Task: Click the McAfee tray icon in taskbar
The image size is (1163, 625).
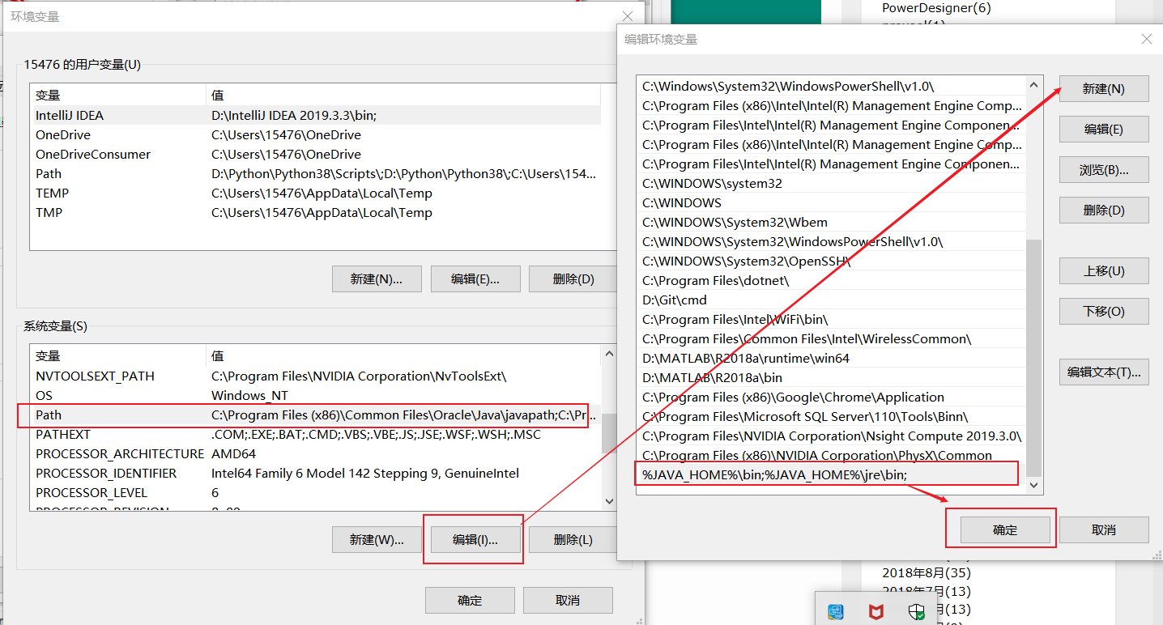Action: click(x=875, y=612)
